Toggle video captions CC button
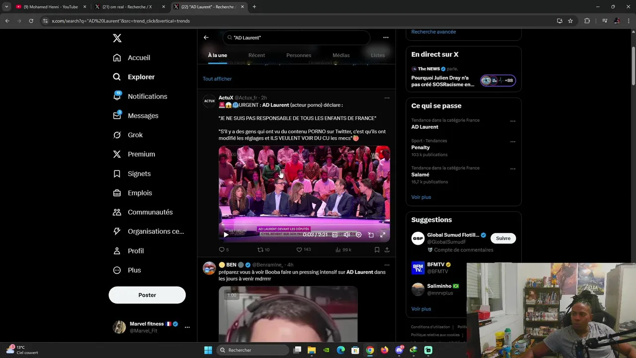The image size is (636, 358). [335, 235]
